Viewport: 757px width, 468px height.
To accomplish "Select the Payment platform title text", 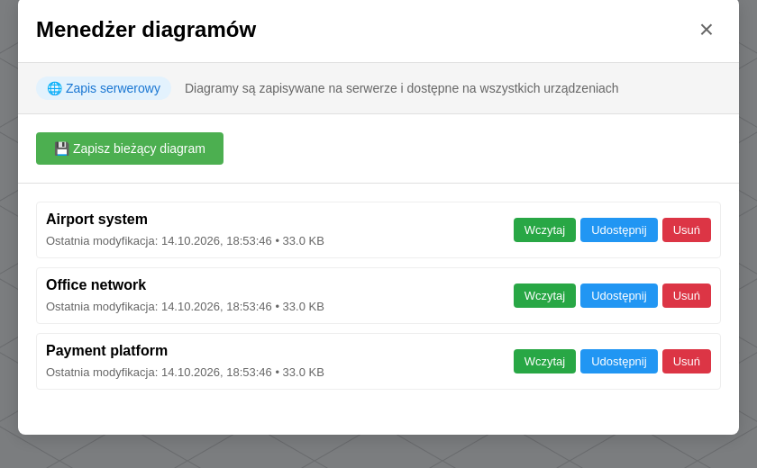I will [x=106, y=350].
